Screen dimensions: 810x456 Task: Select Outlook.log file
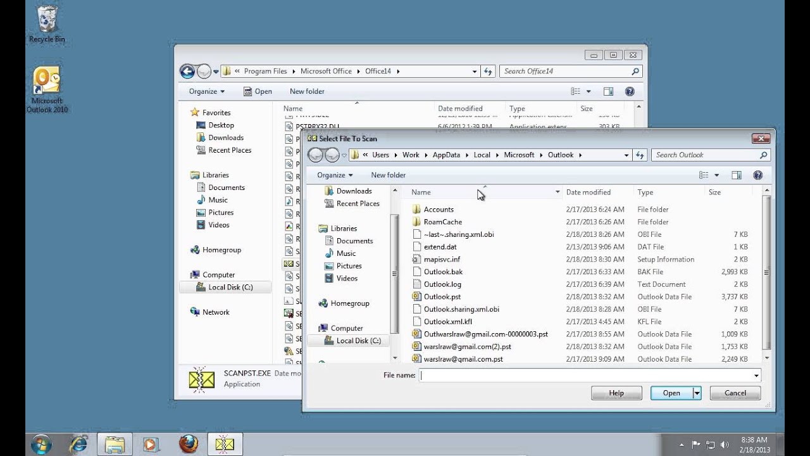[x=442, y=284]
